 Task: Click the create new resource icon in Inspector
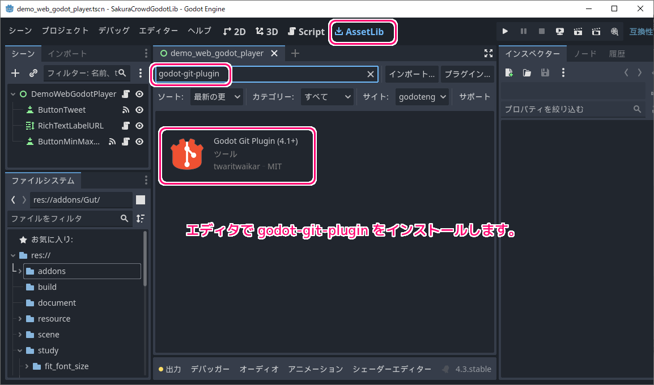point(509,72)
